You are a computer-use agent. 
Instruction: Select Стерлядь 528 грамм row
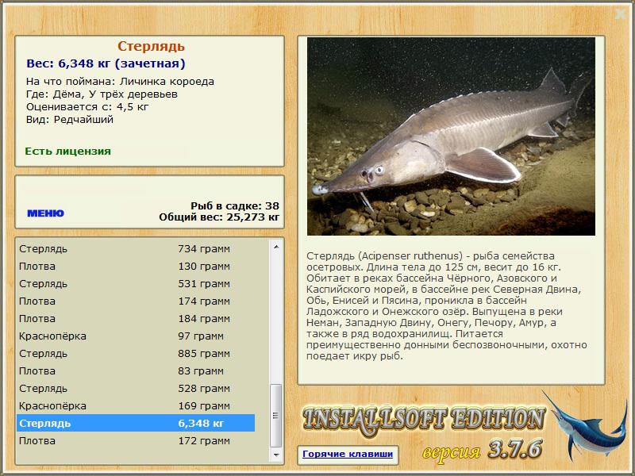(x=136, y=388)
